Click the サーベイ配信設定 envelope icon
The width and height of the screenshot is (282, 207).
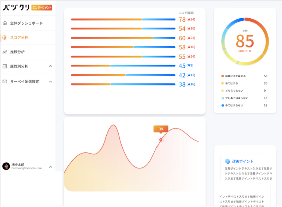5,81
